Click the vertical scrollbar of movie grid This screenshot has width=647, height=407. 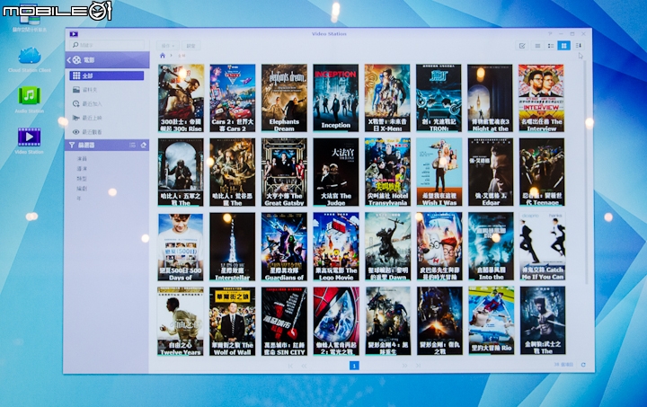click(x=586, y=173)
